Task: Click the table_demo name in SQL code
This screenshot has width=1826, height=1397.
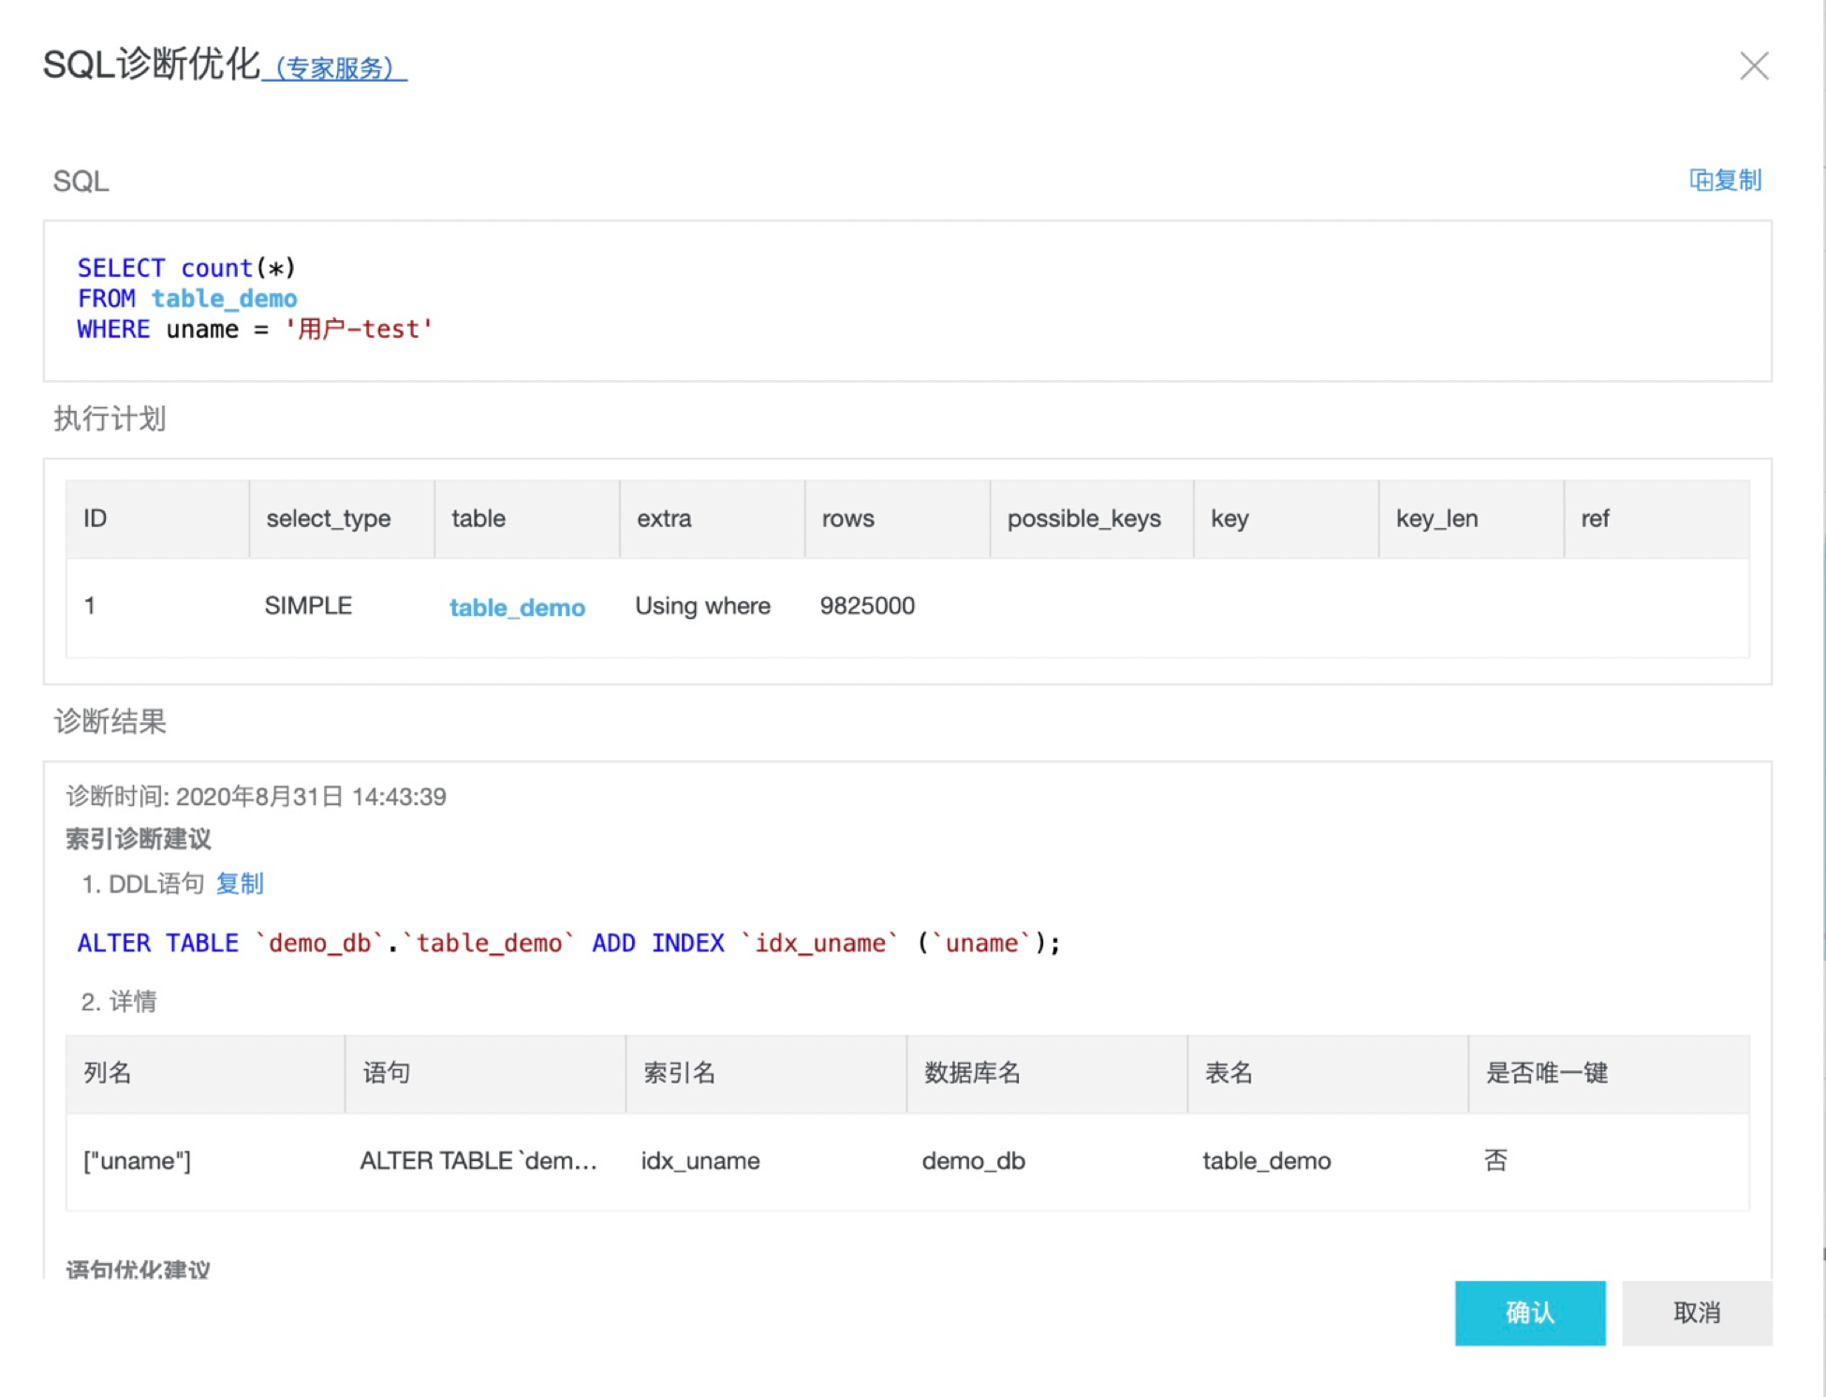Action: click(x=225, y=299)
